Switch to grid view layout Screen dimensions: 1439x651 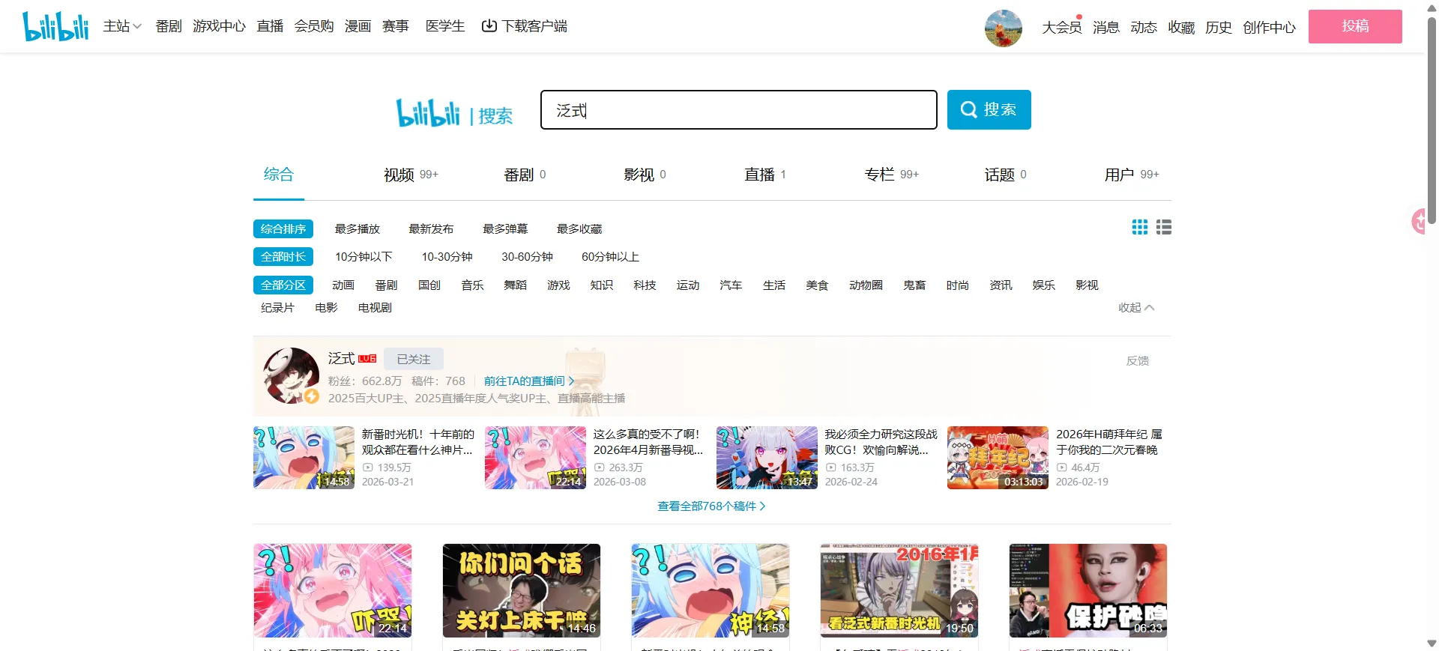coord(1139,227)
